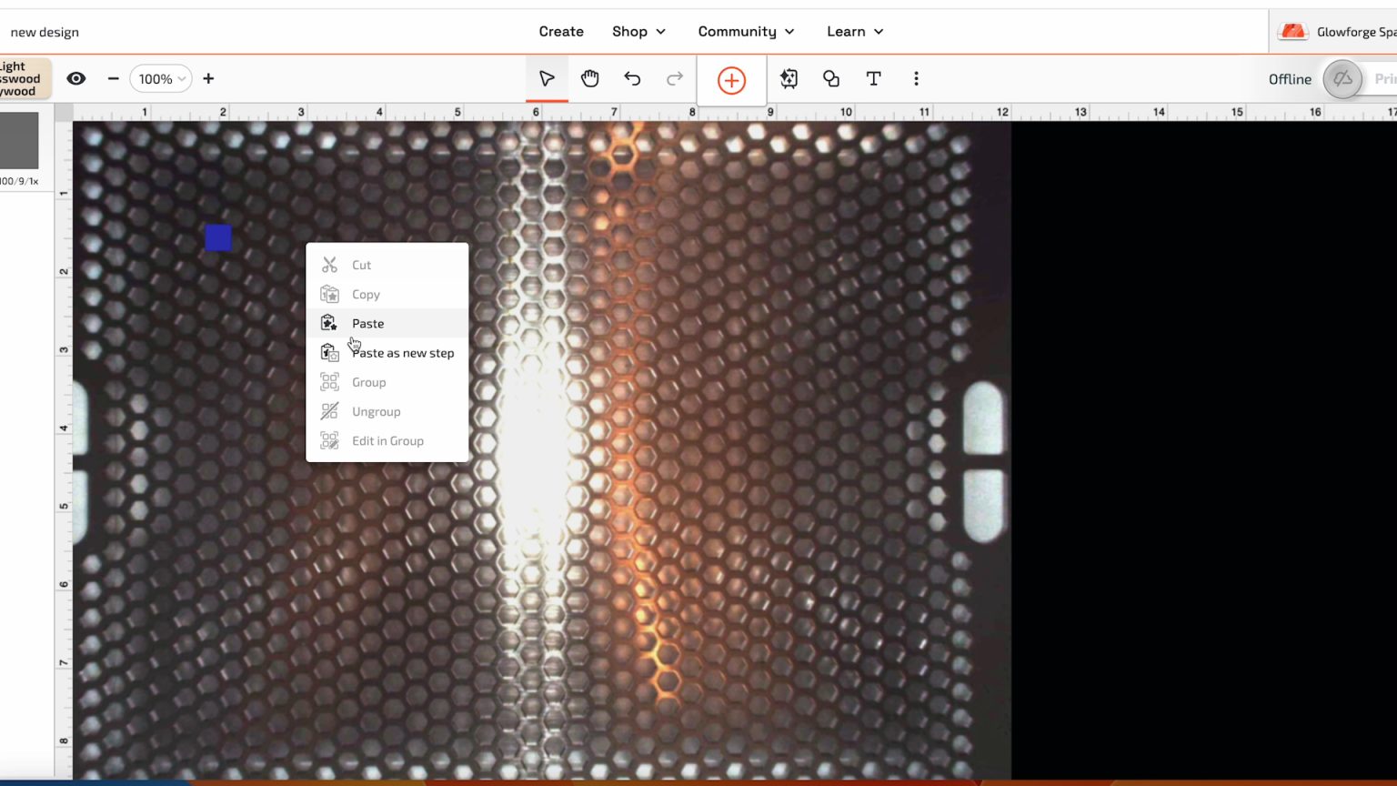1397x786 pixels.
Task: Open the zoom percentage dropdown
Action: pyautogui.click(x=160, y=79)
